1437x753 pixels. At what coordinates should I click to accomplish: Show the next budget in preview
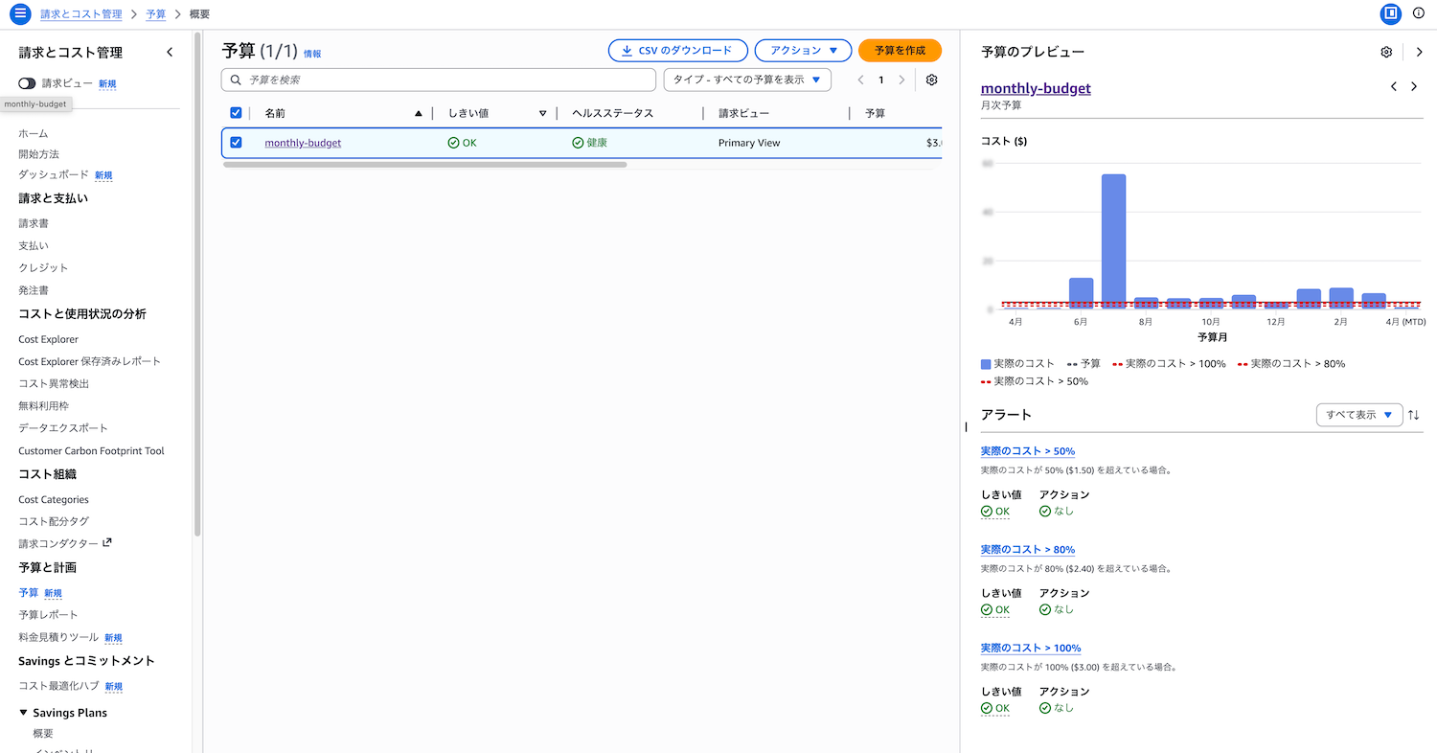coord(1414,87)
